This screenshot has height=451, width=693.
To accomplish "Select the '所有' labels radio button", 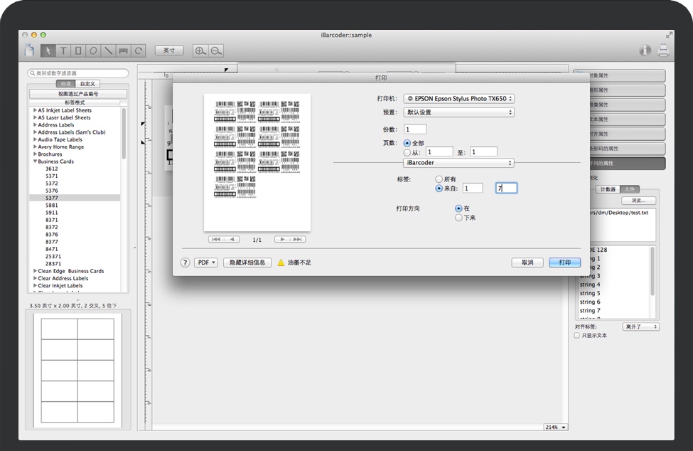I will 439,179.
